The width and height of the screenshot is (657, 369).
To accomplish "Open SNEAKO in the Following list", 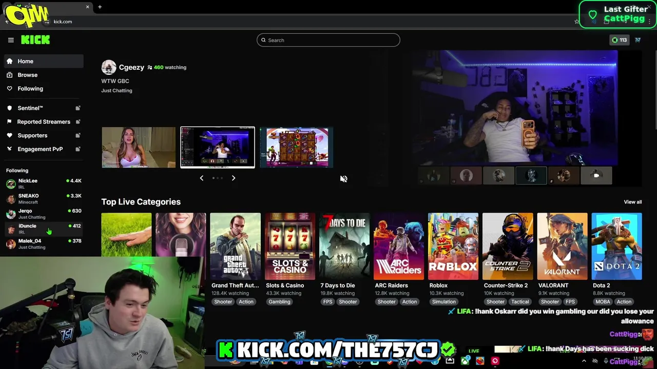I will [x=44, y=198].
